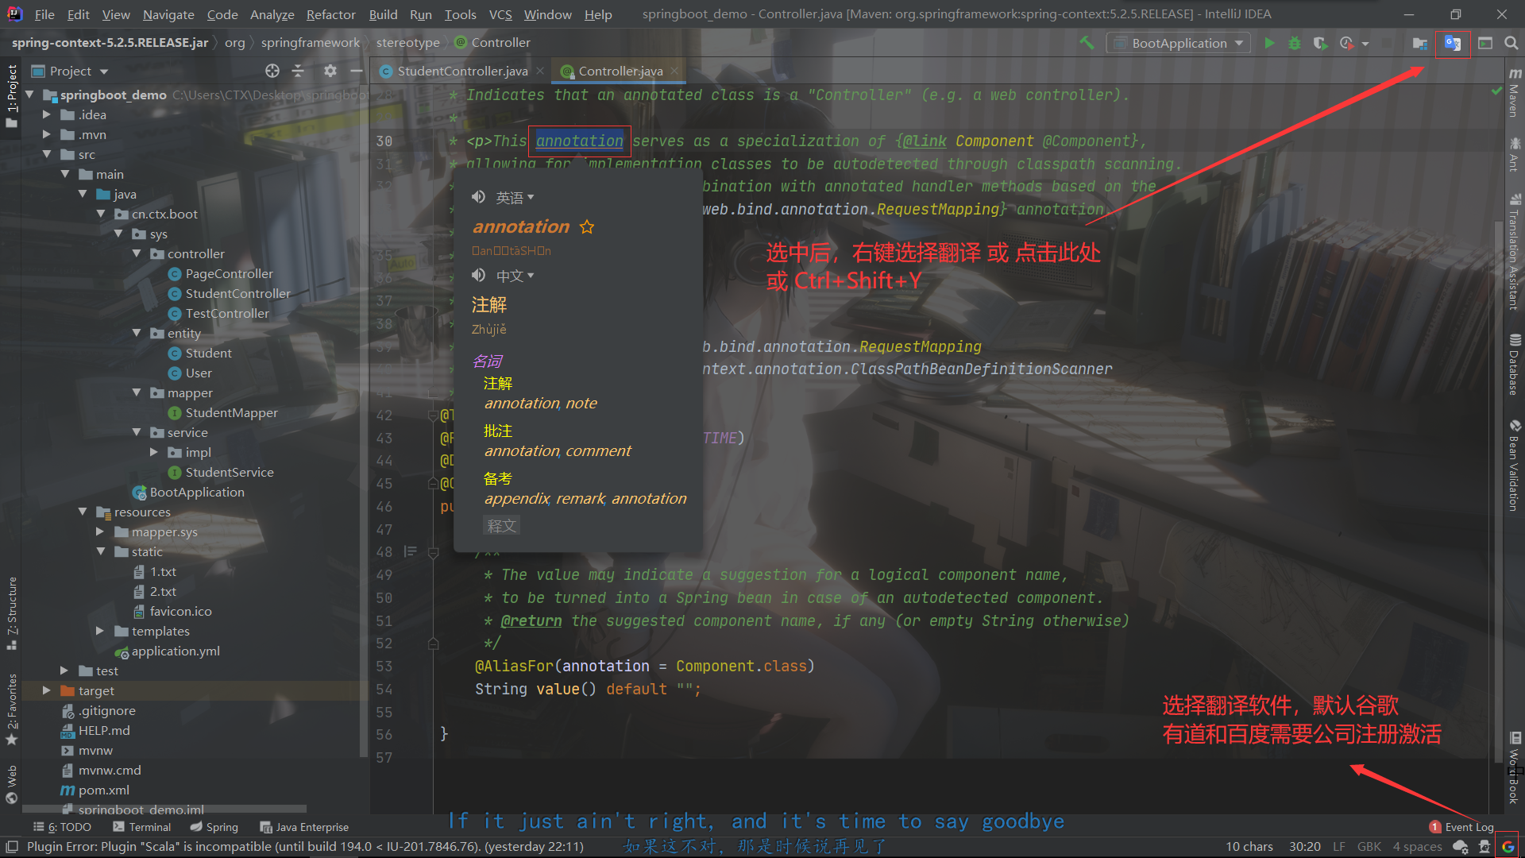Open Word Book side panel
This screenshot has height=858, width=1525.
pos(1515,769)
